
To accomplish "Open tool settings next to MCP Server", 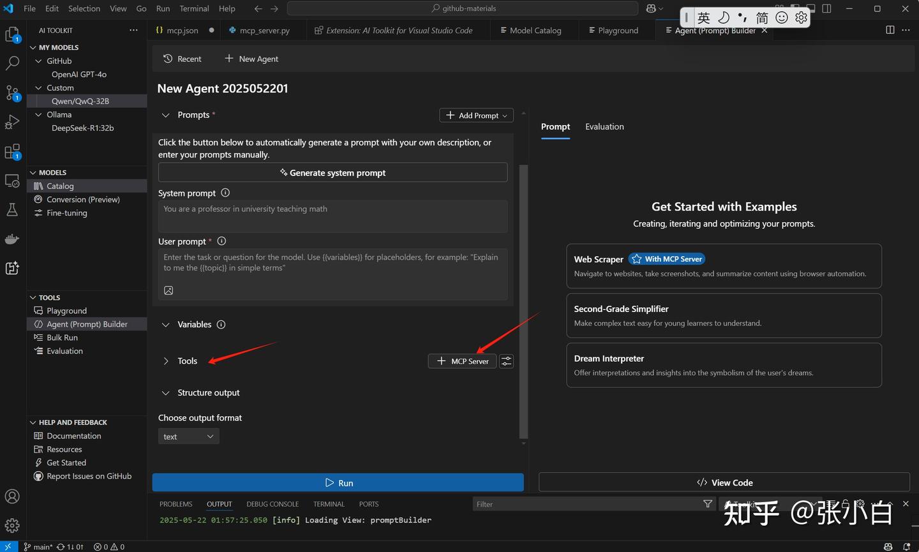I will point(506,361).
